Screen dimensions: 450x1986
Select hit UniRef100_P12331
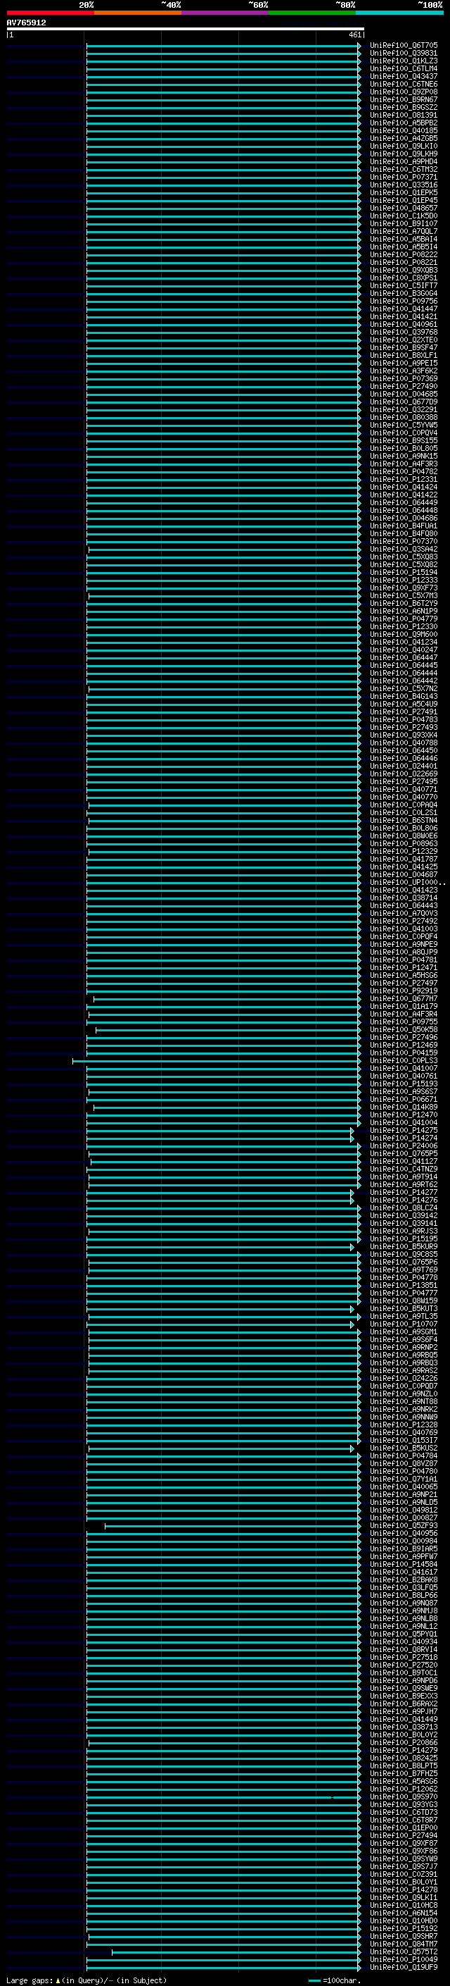coord(403,480)
